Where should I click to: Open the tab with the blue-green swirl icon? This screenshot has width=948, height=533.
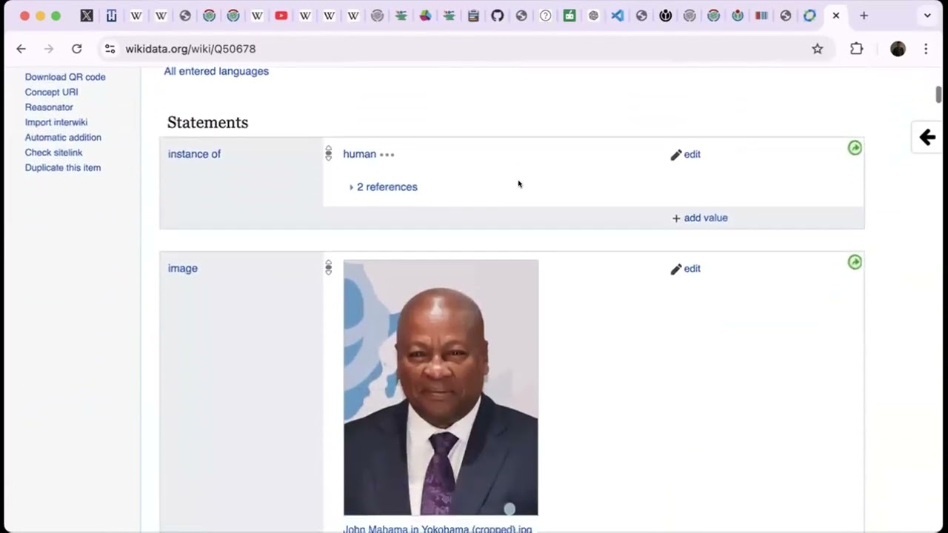[810, 16]
